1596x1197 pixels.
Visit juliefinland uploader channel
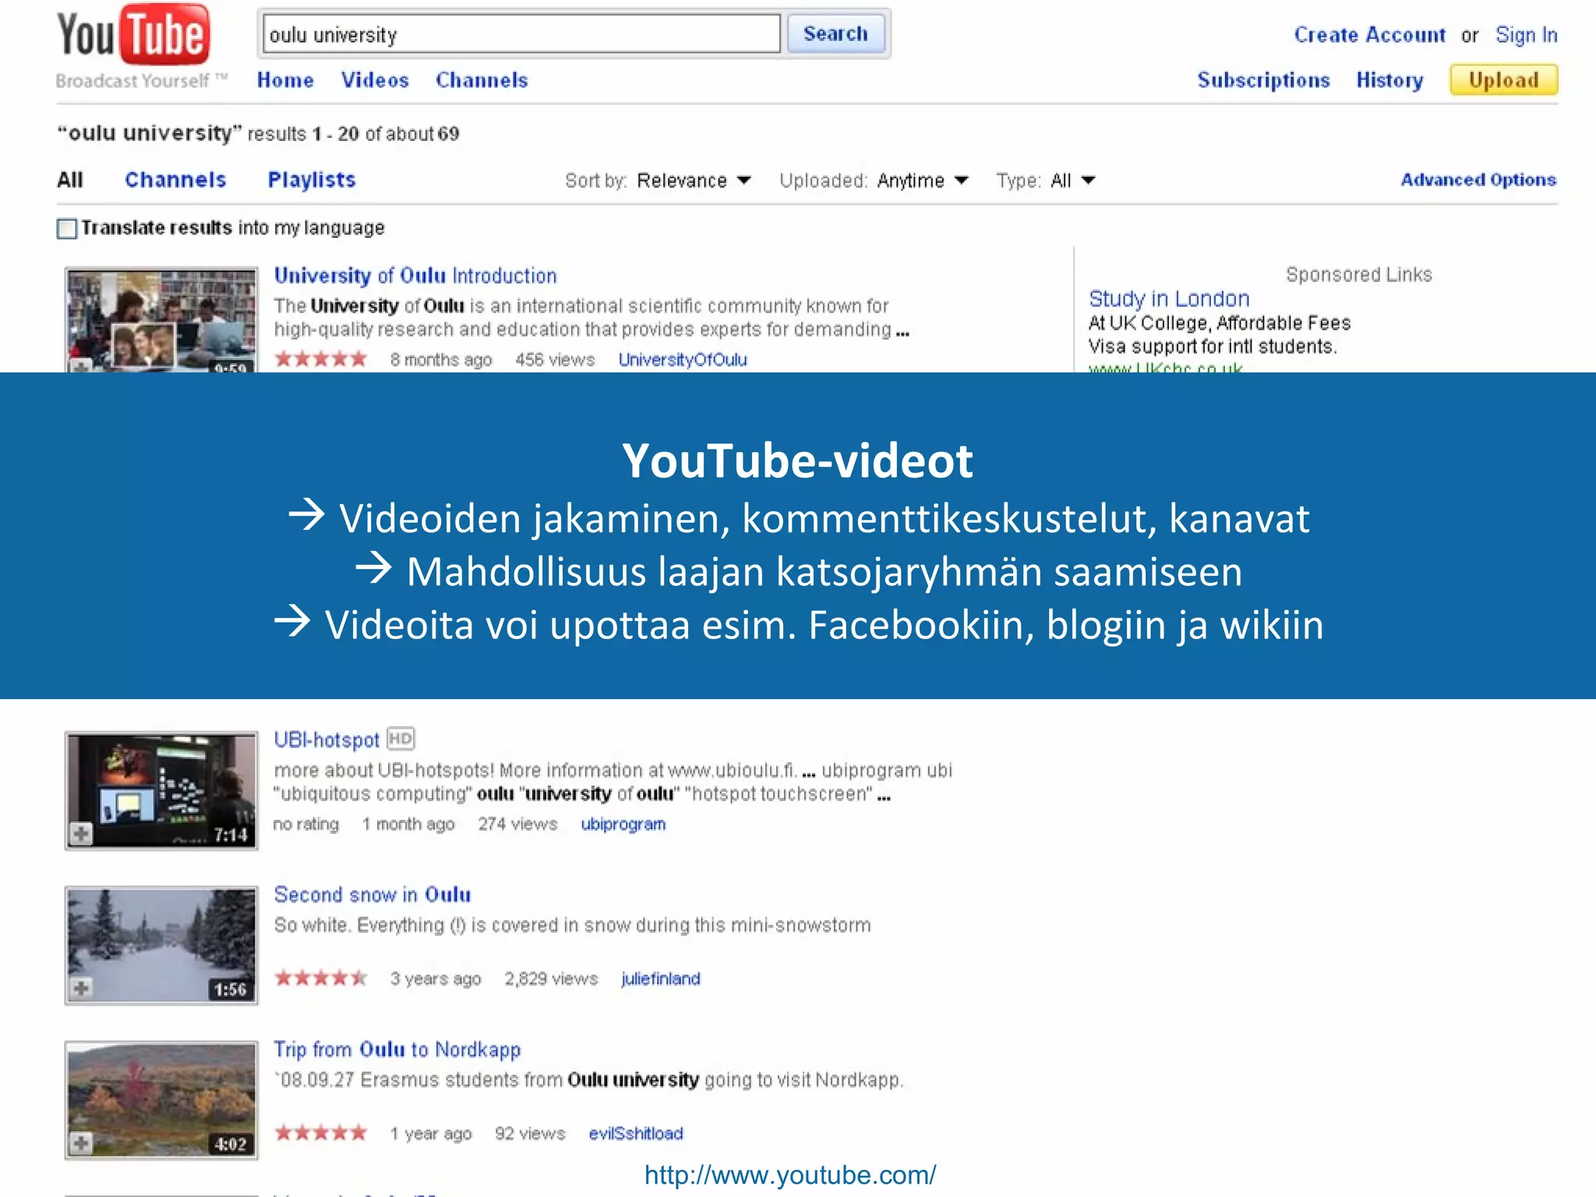point(661,979)
